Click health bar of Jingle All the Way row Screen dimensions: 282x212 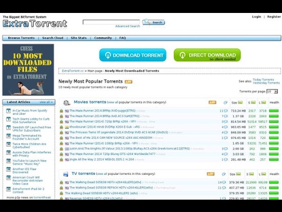pos(274,160)
